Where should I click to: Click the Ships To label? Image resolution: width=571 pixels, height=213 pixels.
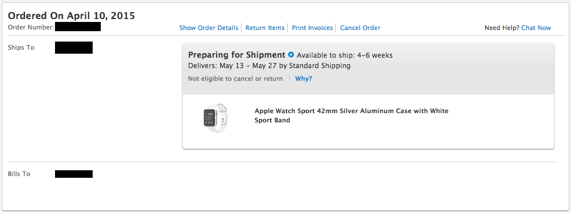[21, 47]
